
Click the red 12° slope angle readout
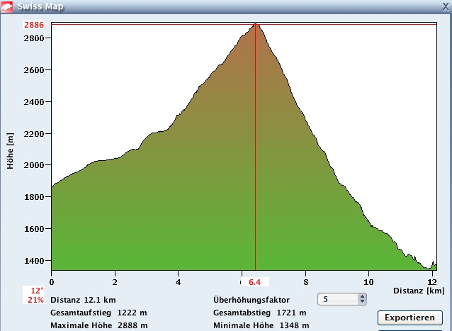(x=37, y=291)
